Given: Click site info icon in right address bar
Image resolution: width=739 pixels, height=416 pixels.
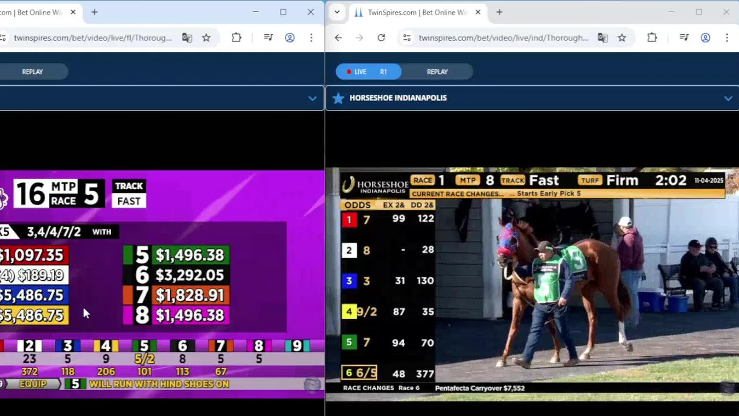Looking at the screenshot, I should (407, 38).
